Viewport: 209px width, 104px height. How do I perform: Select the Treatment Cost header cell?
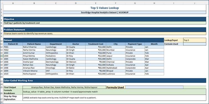click(96, 44)
